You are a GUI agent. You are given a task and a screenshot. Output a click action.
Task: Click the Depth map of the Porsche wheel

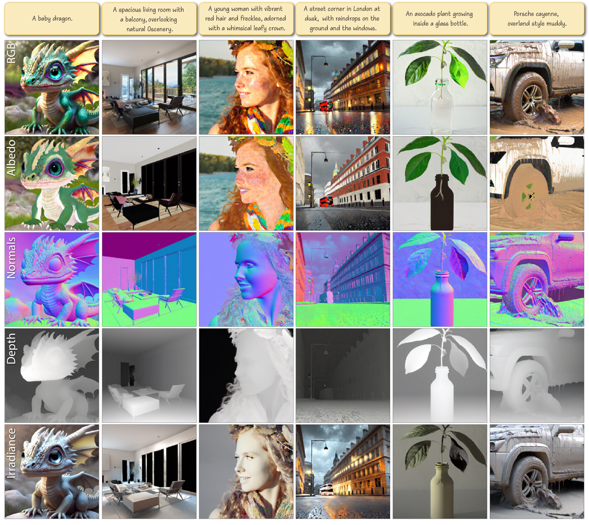537,375
